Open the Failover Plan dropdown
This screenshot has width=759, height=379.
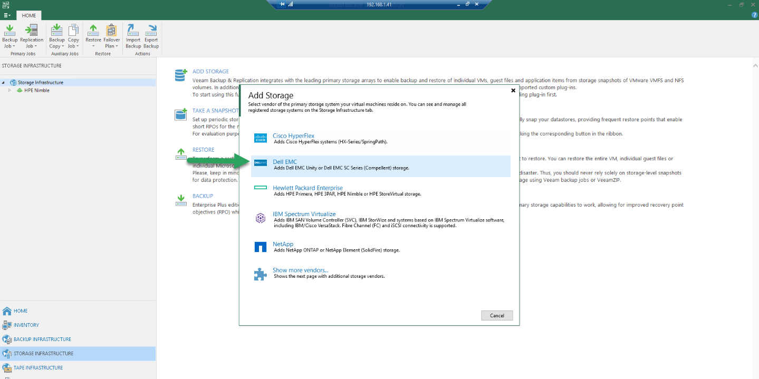[111, 36]
